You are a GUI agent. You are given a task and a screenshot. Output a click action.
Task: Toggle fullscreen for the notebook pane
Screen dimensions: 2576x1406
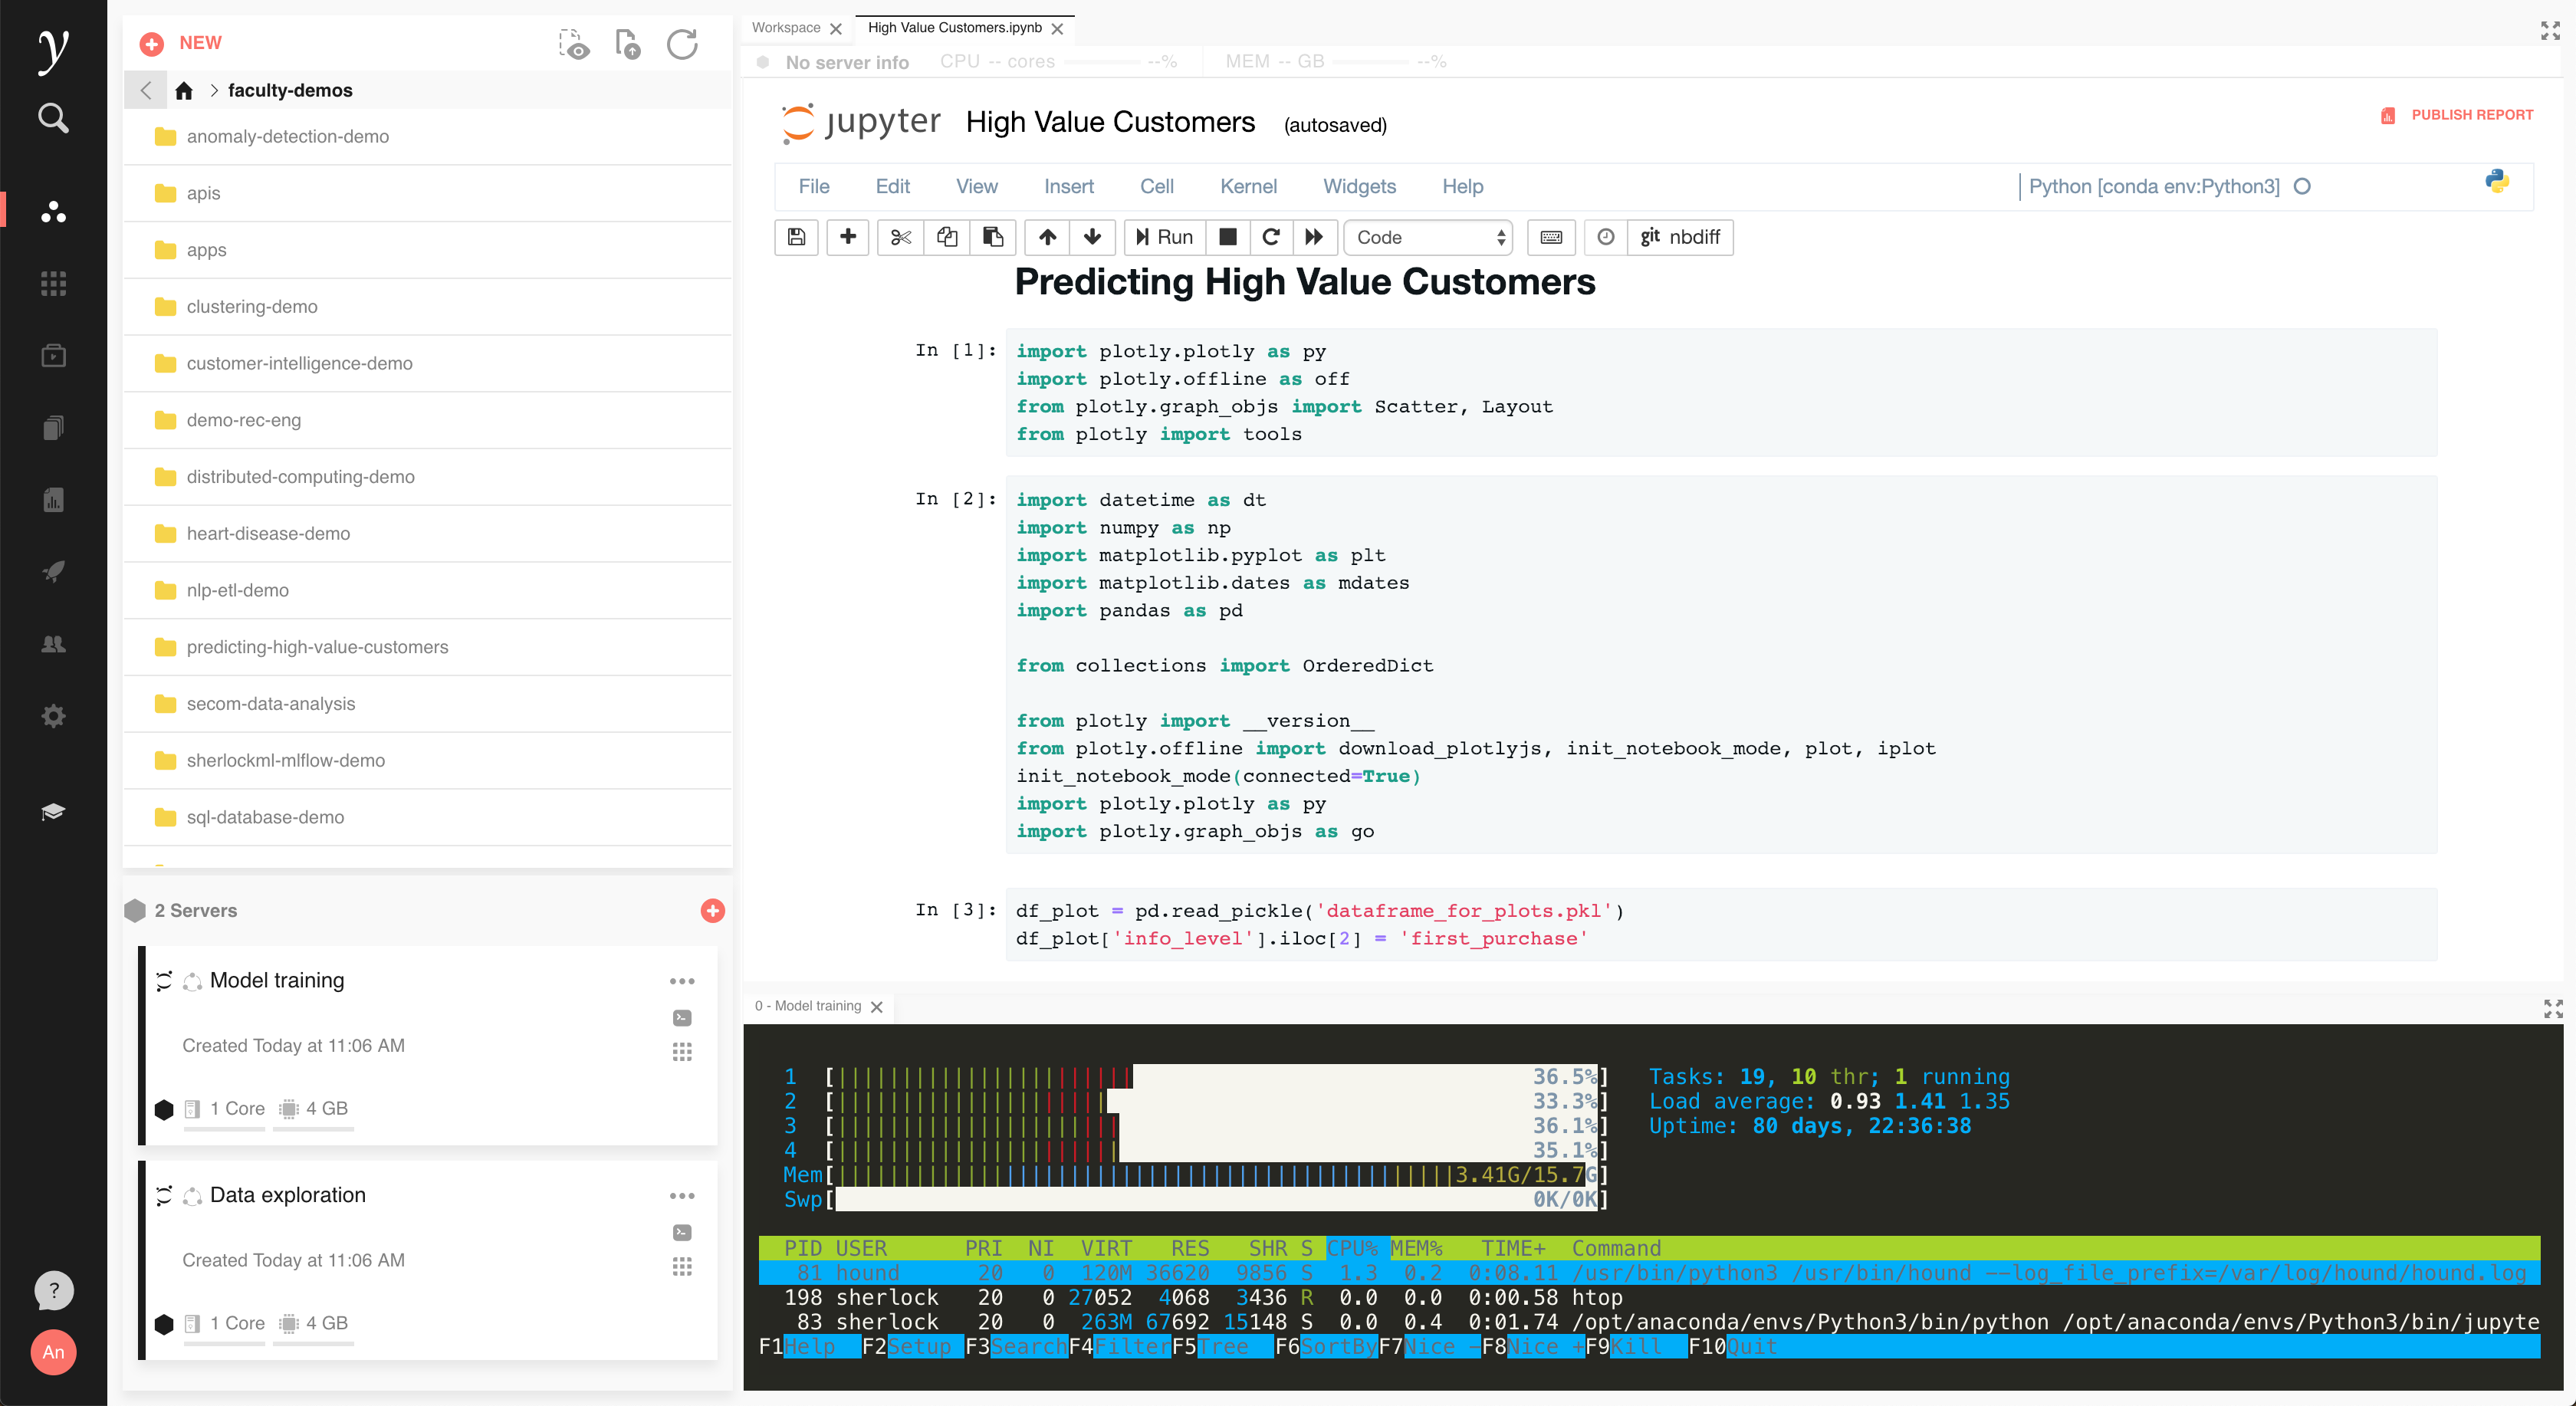(x=2550, y=30)
